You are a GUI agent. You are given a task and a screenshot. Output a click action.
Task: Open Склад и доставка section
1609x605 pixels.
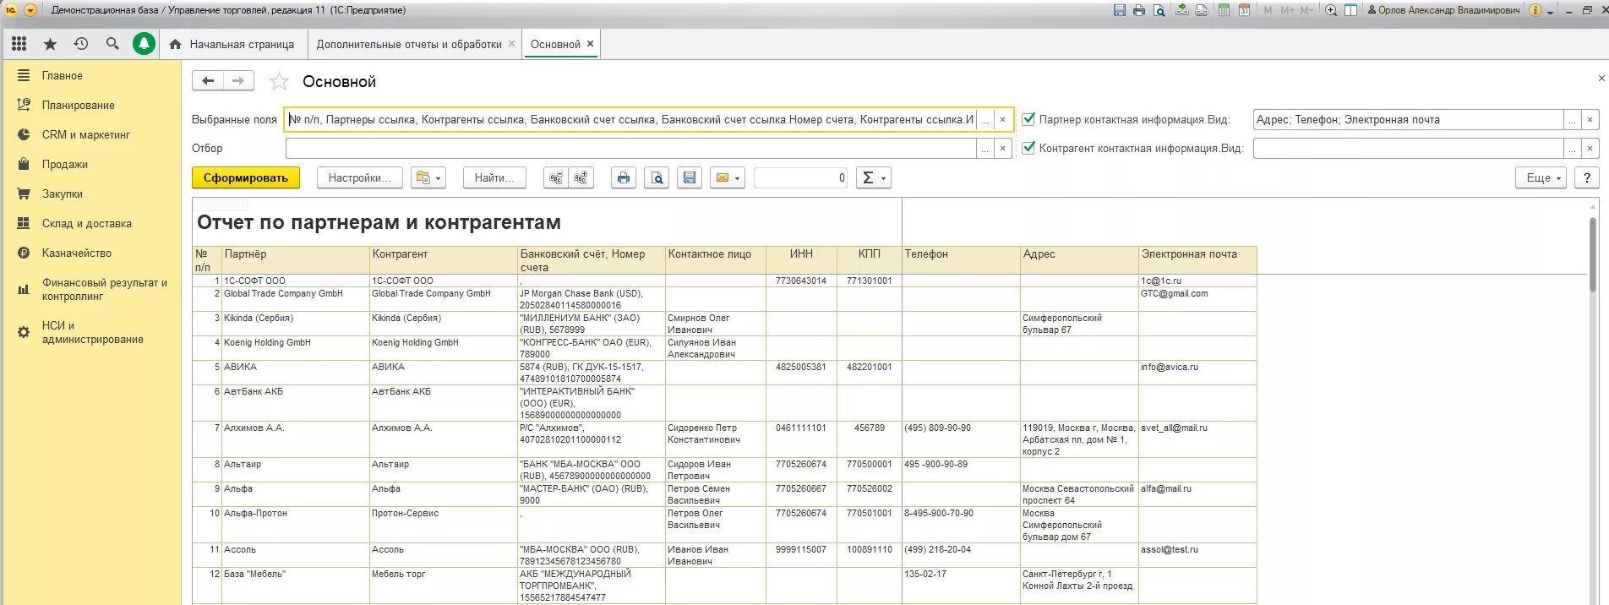point(91,223)
